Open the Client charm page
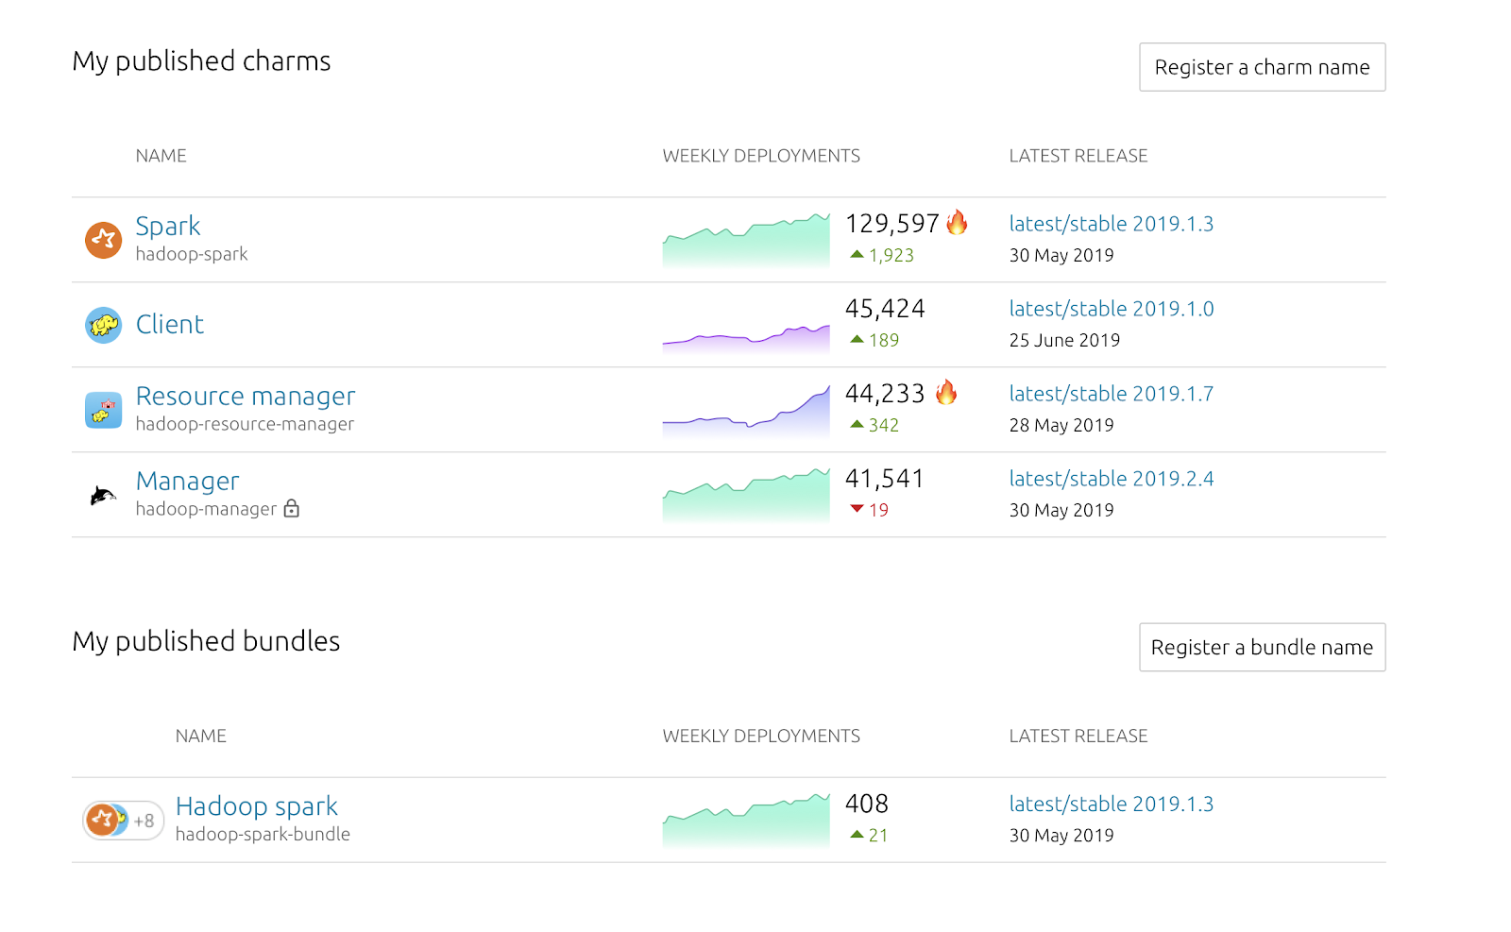This screenshot has width=1511, height=932. tap(170, 324)
